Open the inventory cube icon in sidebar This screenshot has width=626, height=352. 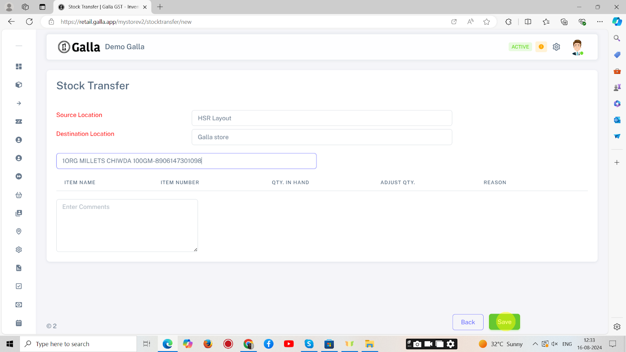pos(19,85)
